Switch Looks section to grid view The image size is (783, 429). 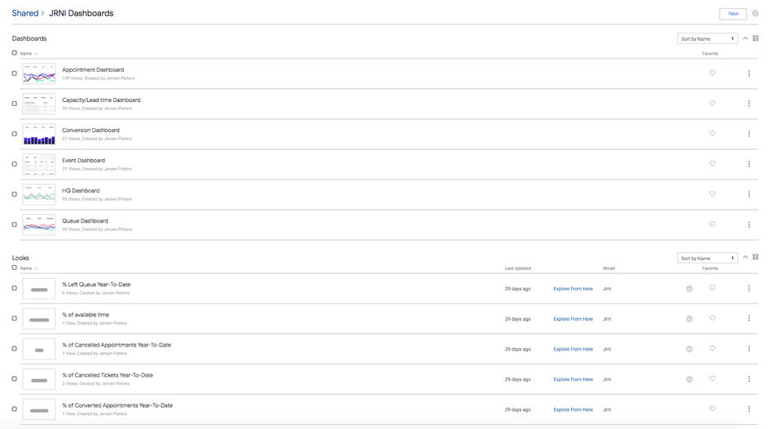756,258
